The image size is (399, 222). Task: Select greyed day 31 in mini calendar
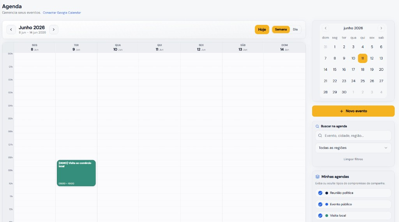click(325, 47)
